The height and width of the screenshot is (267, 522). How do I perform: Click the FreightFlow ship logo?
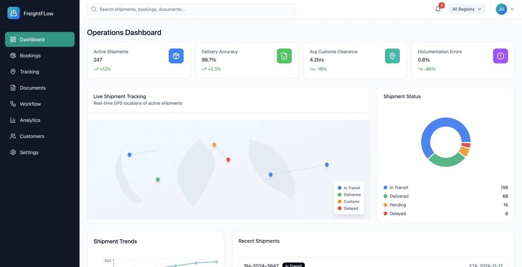coord(14,13)
